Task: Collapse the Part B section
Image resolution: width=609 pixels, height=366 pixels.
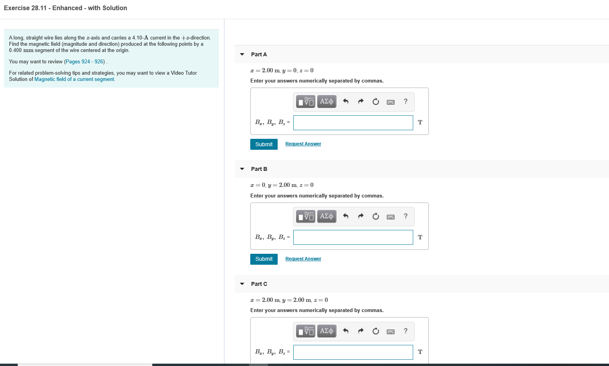Action: tap(242, 169)
